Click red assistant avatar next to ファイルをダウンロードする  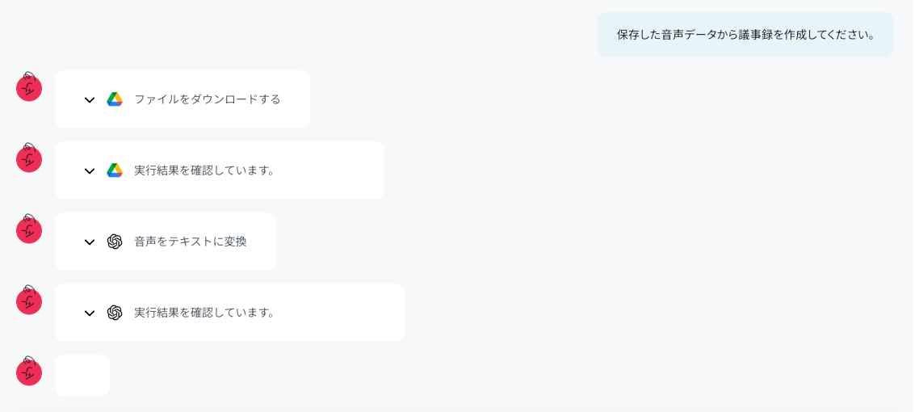[29, 87]
